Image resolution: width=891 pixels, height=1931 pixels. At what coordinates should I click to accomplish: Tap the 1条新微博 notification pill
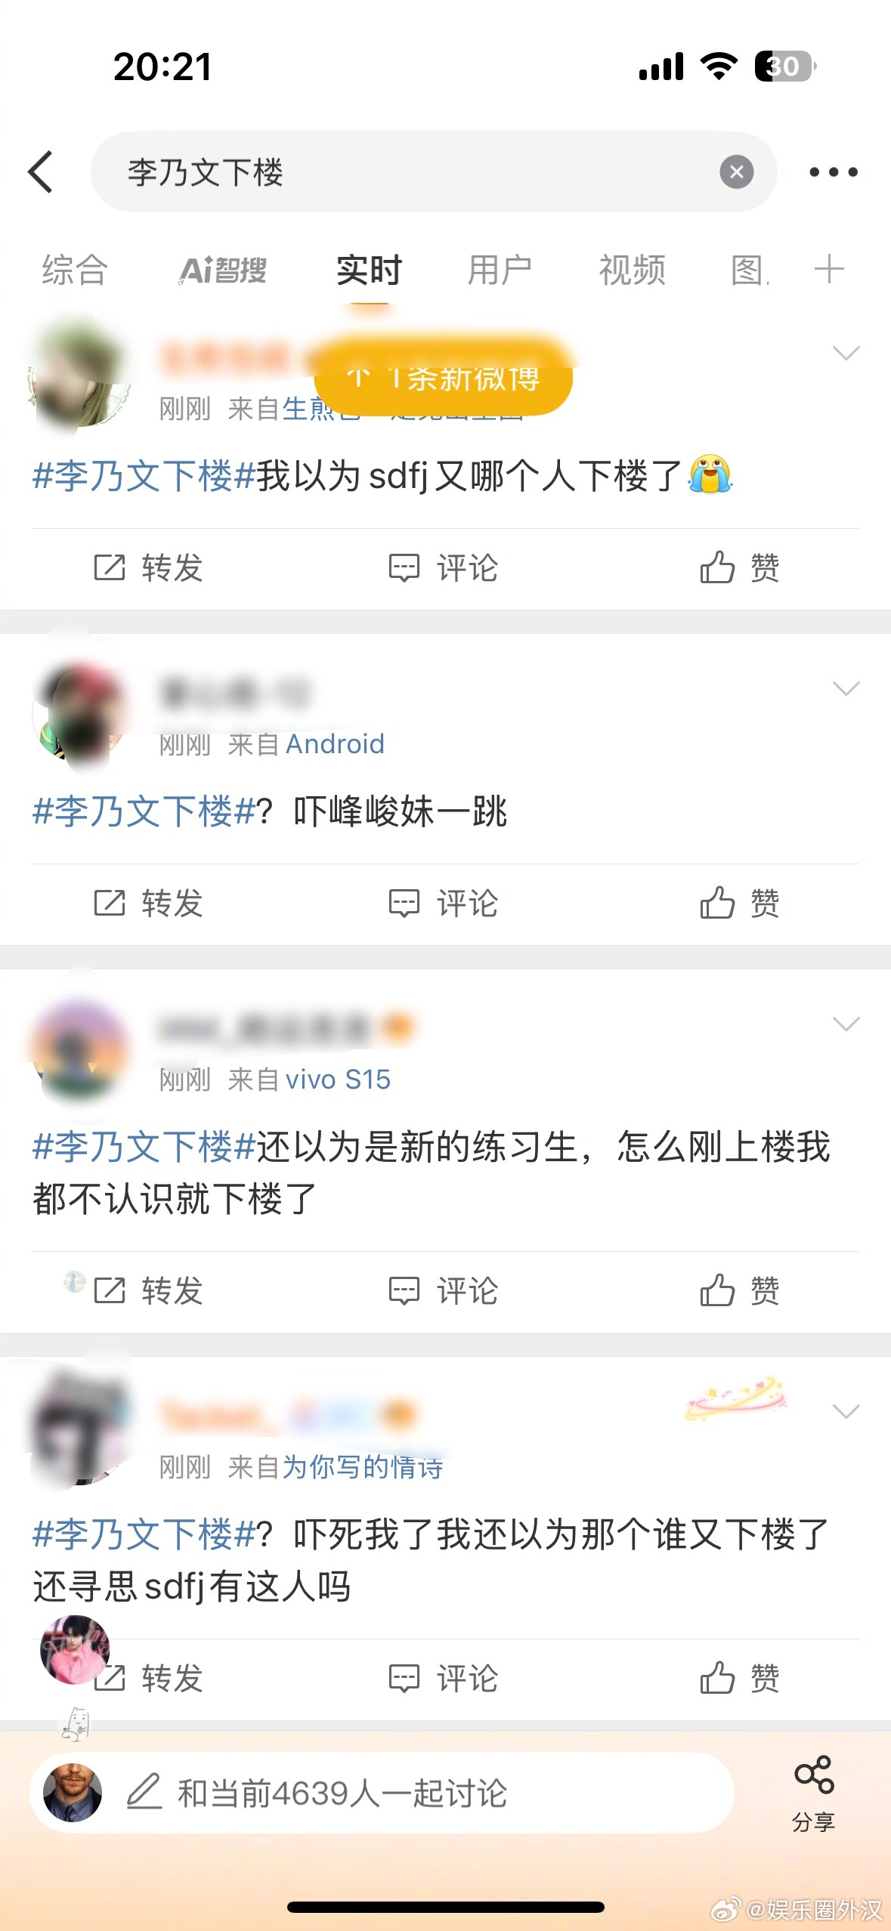click(443, 377)
